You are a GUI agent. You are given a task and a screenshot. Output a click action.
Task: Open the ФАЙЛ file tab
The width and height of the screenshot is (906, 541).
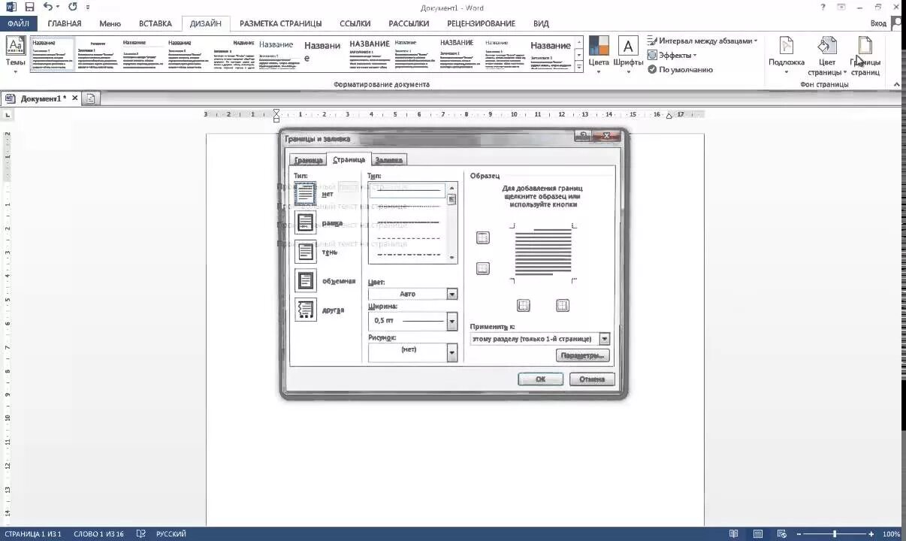point(18,23)
